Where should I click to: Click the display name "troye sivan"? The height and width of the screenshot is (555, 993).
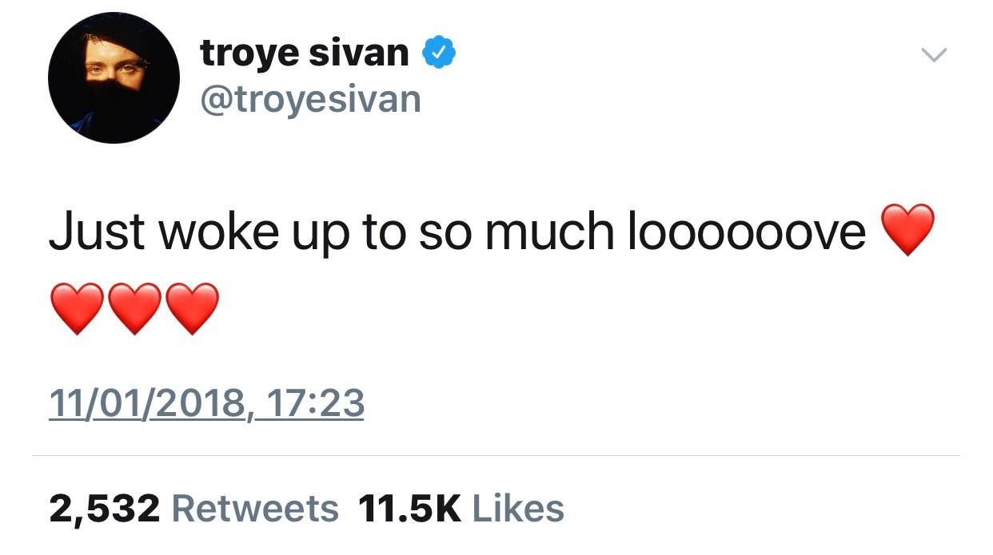click(305, 53)
